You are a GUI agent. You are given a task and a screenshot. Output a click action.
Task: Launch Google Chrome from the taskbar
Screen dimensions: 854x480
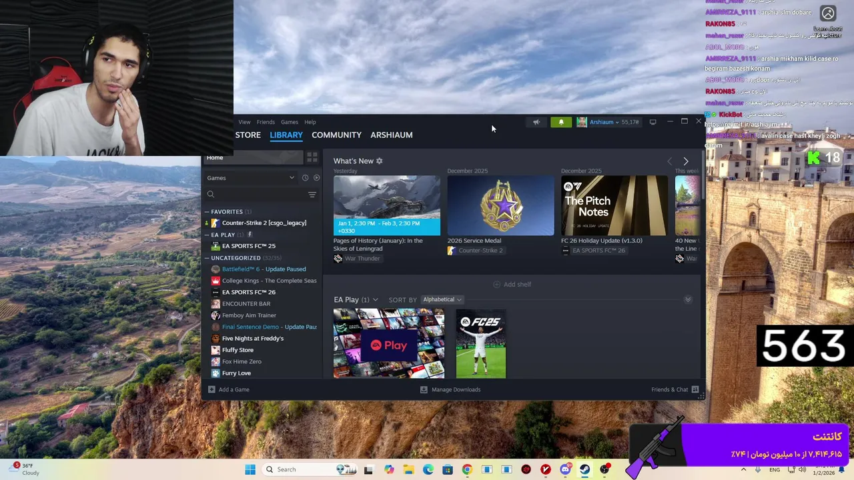[467, 469]
